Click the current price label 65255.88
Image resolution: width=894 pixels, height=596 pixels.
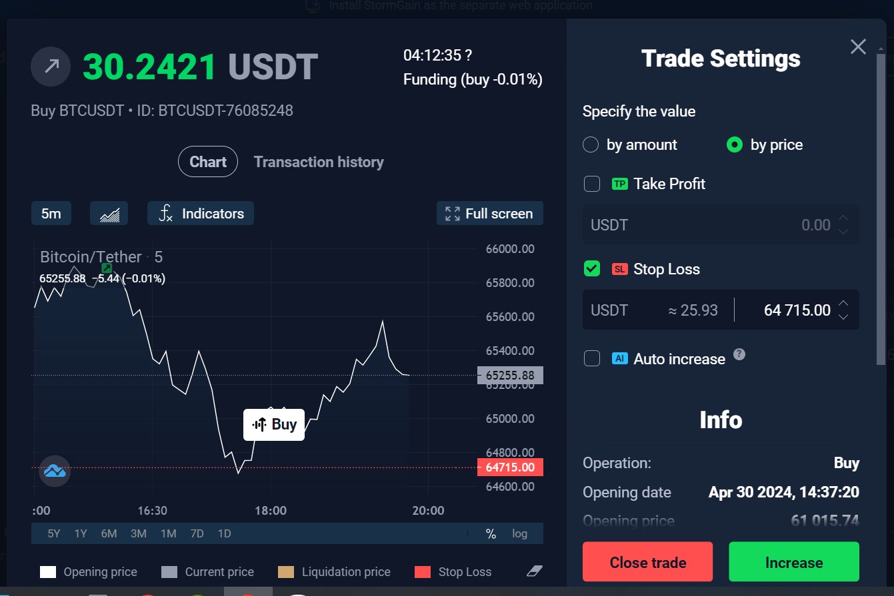(x=511, y=375)
